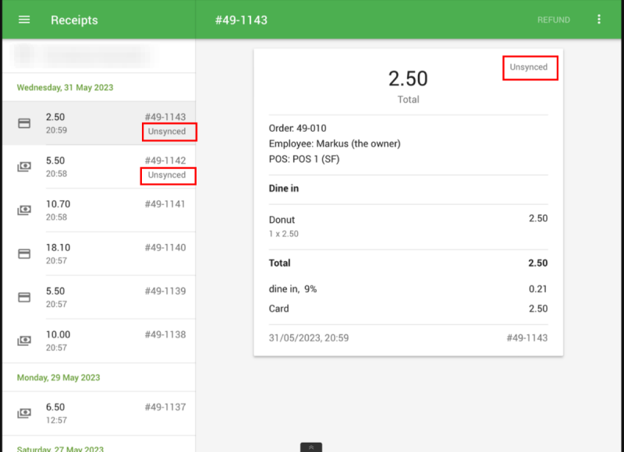624x452 pixels.
Task: Expand the bottom chevron handle
Action: pos(310,447)
